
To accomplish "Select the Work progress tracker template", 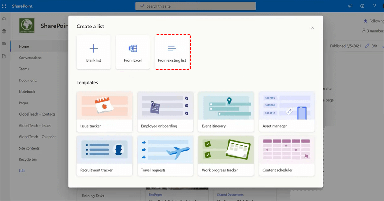I will [226, 156].
